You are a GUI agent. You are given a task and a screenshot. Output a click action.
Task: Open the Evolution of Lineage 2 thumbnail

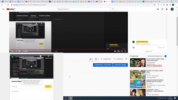click(138, 74)
